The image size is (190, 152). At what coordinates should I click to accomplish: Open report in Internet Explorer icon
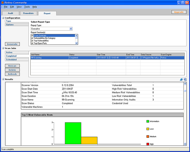click(181, 80)
